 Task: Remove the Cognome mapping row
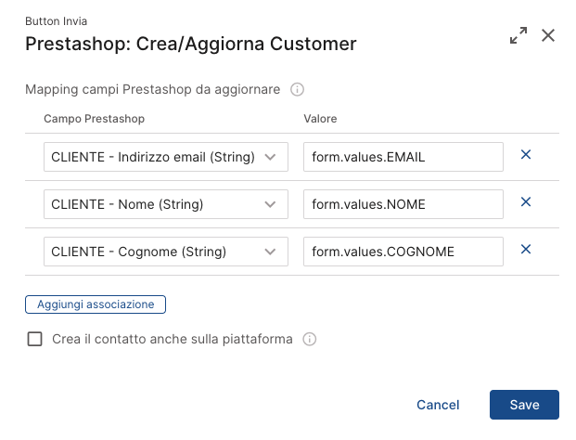(526, 249)
